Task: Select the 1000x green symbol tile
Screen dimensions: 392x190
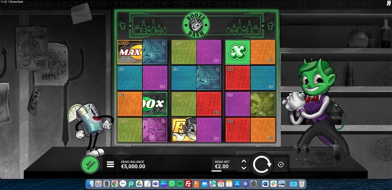Action: [155, 104]
